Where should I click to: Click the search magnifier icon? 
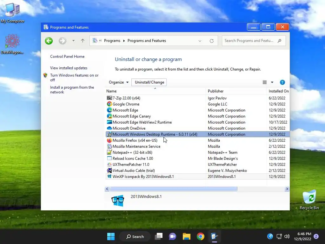(279, 41)
